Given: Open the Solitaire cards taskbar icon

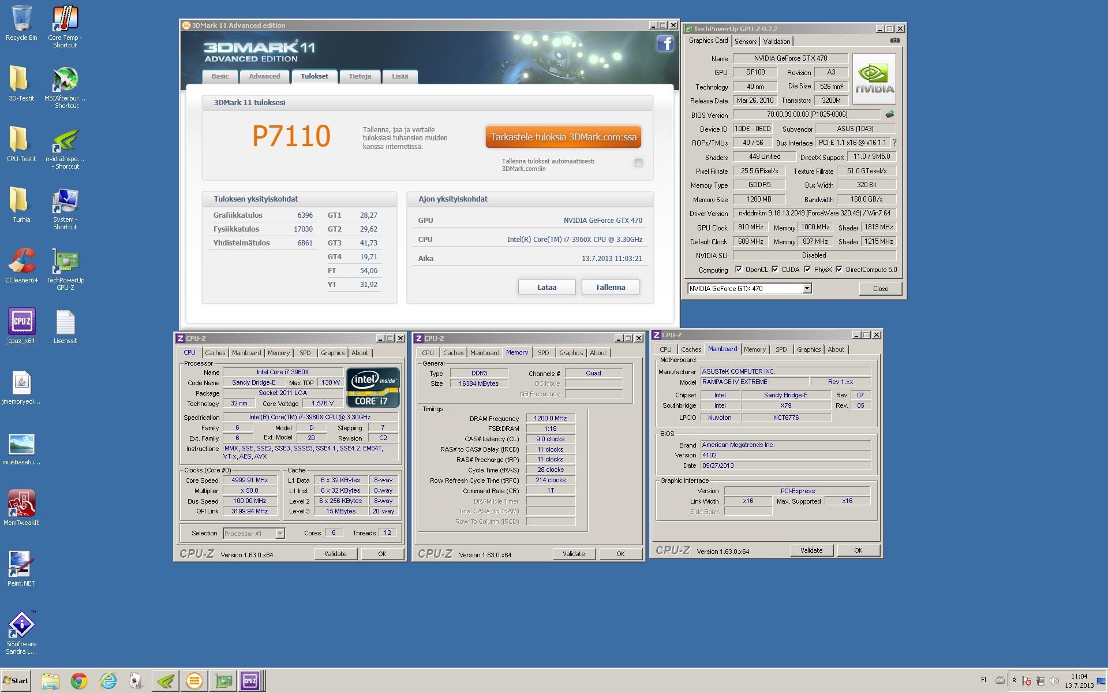Looking at the screenshot, I should [x=136, y=681].
